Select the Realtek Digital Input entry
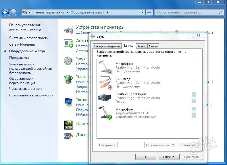 [148, 98]
